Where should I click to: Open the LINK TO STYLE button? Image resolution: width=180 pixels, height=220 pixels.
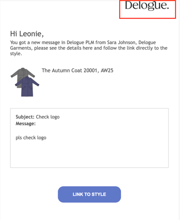point(90,194)
